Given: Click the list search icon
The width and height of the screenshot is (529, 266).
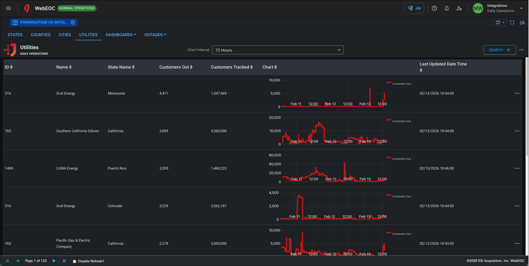Looking at the screenshot, I should tap(522, 23).
